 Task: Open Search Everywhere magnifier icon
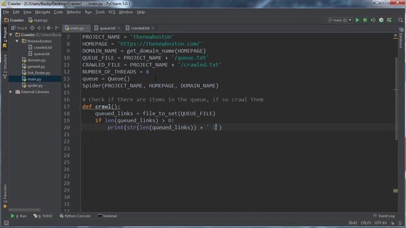(400, 20)
